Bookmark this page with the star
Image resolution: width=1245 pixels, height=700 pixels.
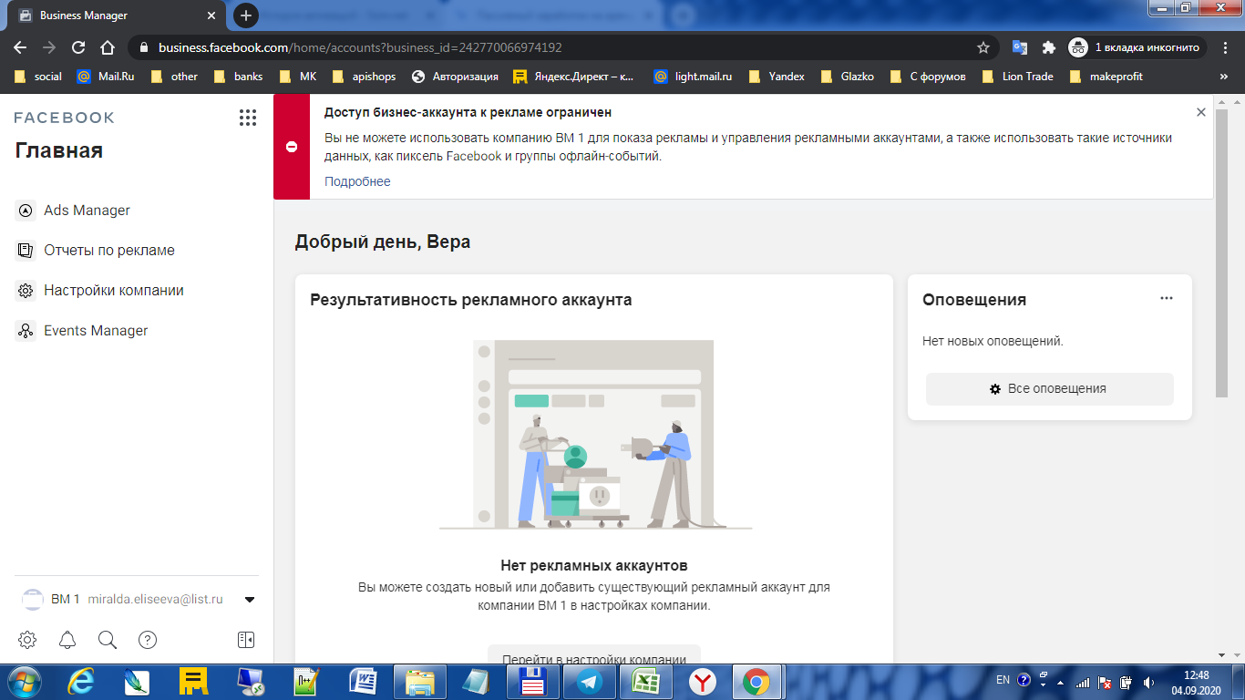(983, 47)
